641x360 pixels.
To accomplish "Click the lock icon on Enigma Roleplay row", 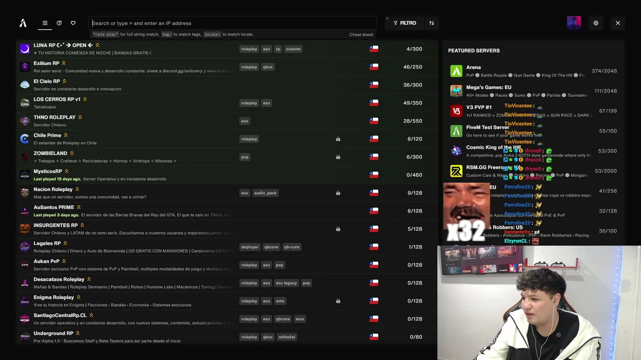I will pos(338,301).
